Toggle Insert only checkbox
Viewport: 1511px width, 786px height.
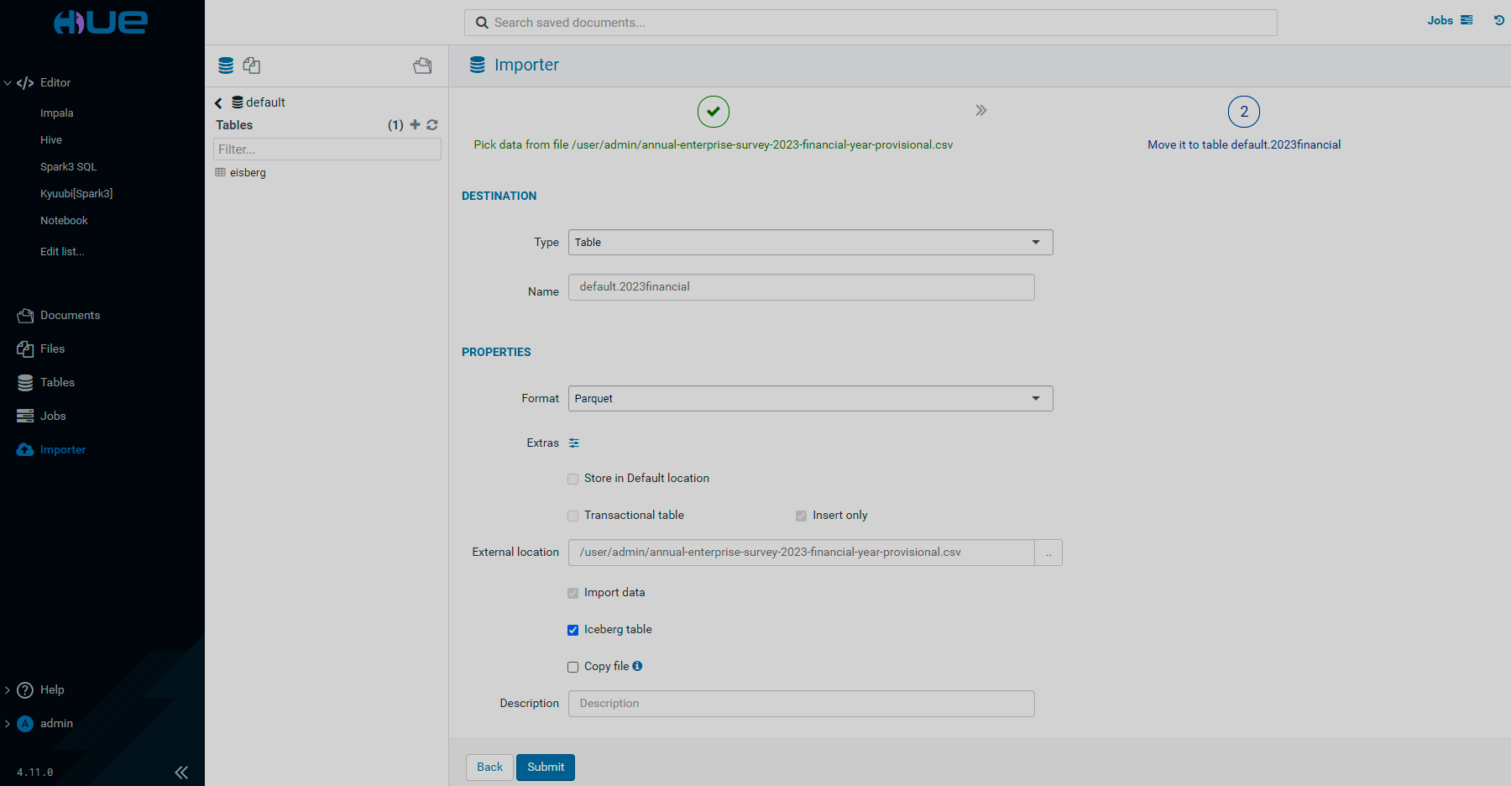(x=802, y=516)
